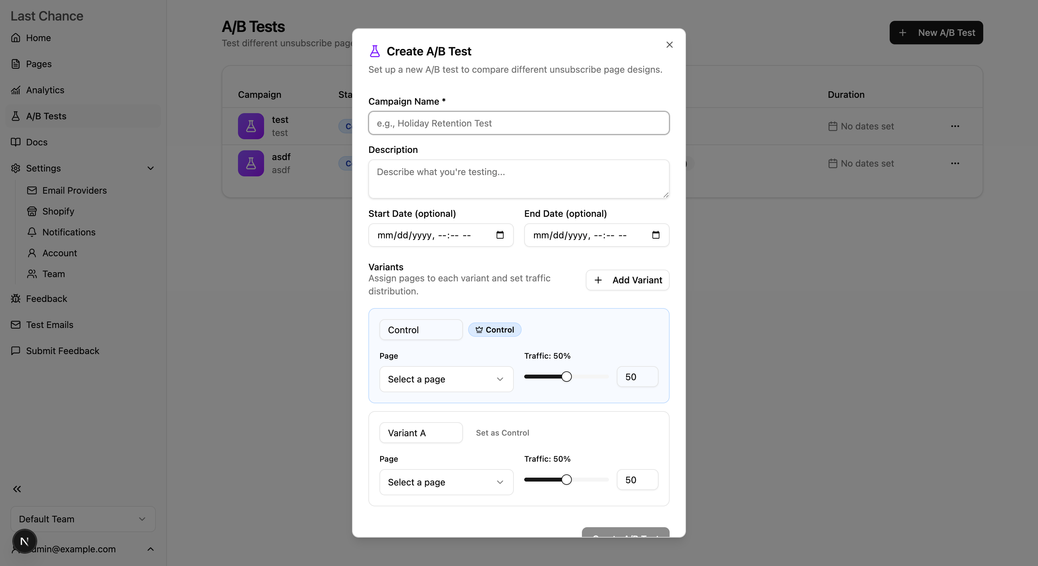Focus the Campaign Name input field
Viewport: 1038px width, 566px height.
(x=519, y=123)
